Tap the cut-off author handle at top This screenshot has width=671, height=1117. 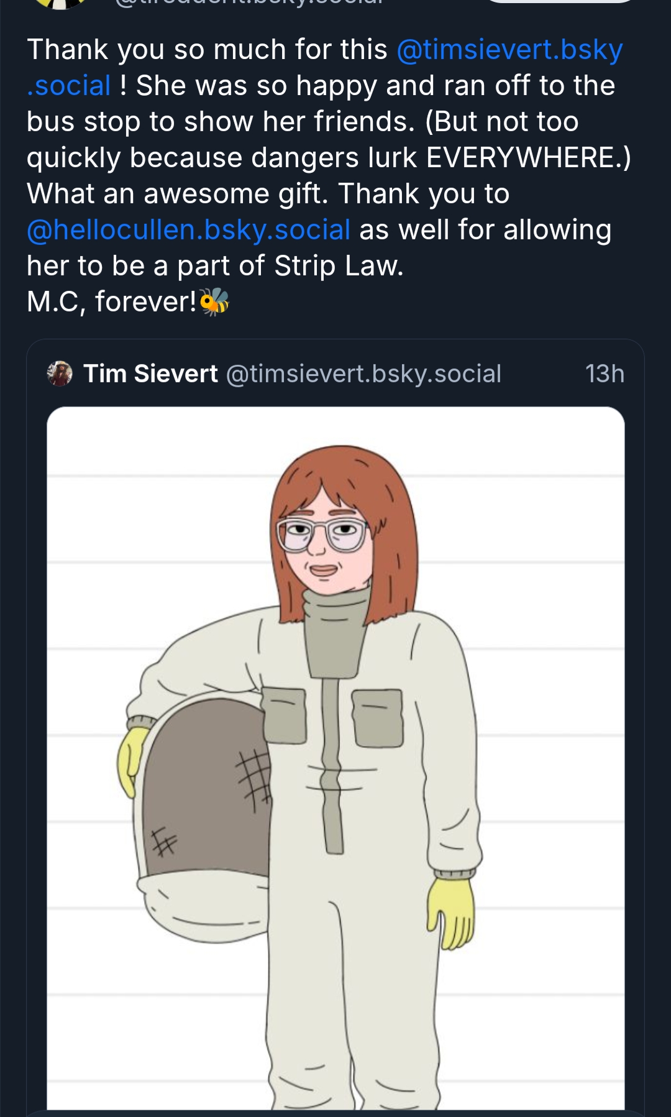tap(249, 3)
